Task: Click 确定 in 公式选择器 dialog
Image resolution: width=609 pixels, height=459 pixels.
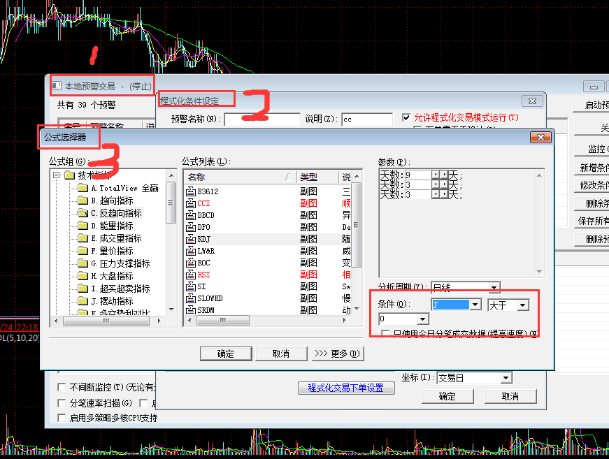Action: (x=226, y=354)
